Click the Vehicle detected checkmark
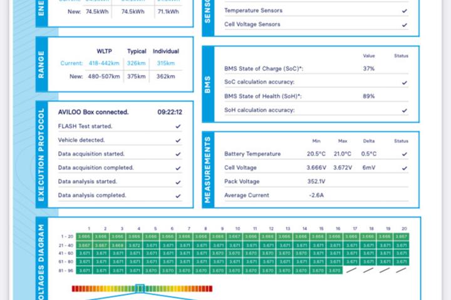 [178, 141]
